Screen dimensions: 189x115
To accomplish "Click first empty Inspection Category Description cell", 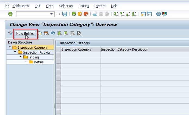I will pyautogui.click(x=145, y=55).
